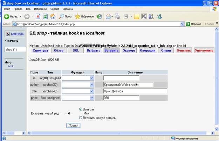Click the author value field
Image resolution: width=219 pixels, height=141 pixels.
click(x=128, y=85)
